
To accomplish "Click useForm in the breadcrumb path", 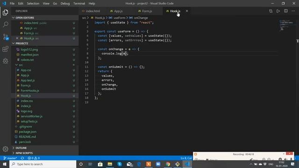I will (x=120, y=18).
